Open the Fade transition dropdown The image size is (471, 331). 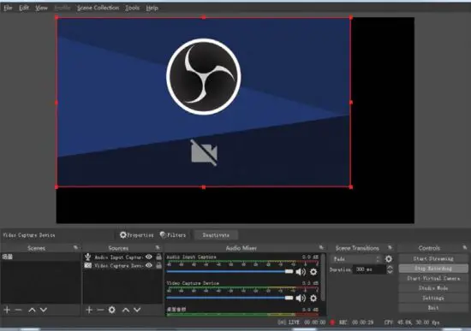tap(356, 259)
